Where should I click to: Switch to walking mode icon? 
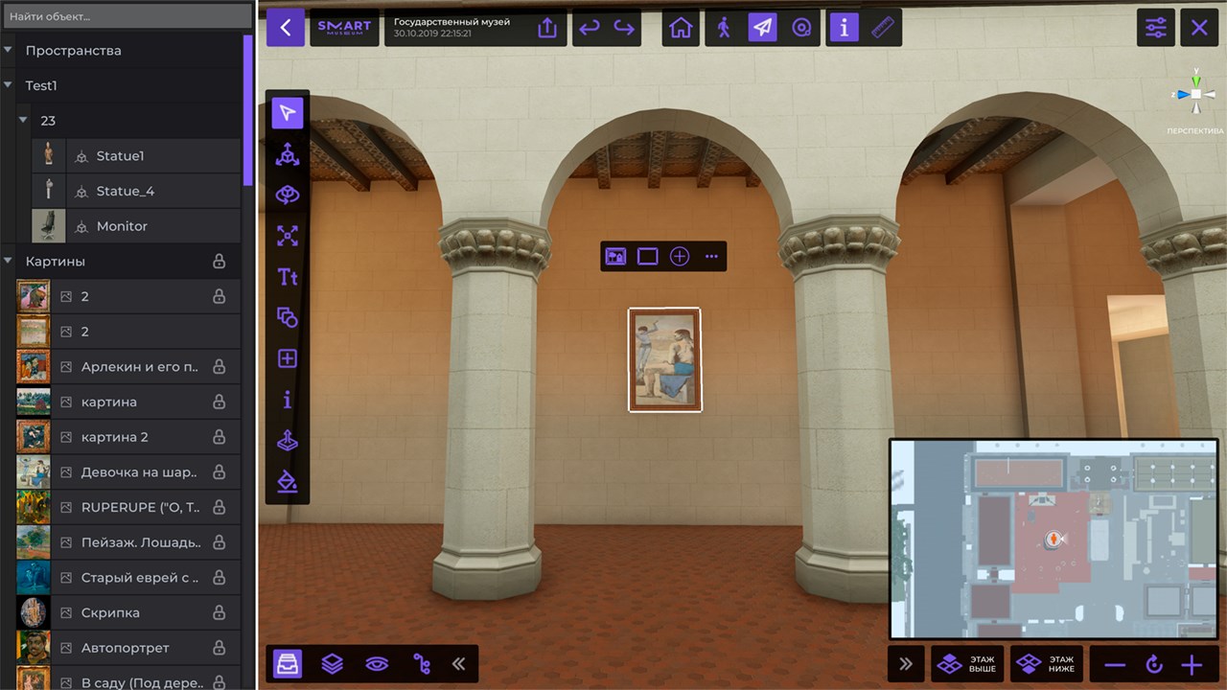[724, 28]
